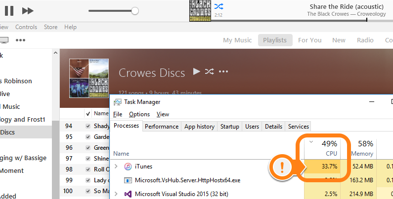Viewport: 393px width, 199px height.
Task: Click the Crowes Discs playlist artwork collage
Action: coord(89,78)
